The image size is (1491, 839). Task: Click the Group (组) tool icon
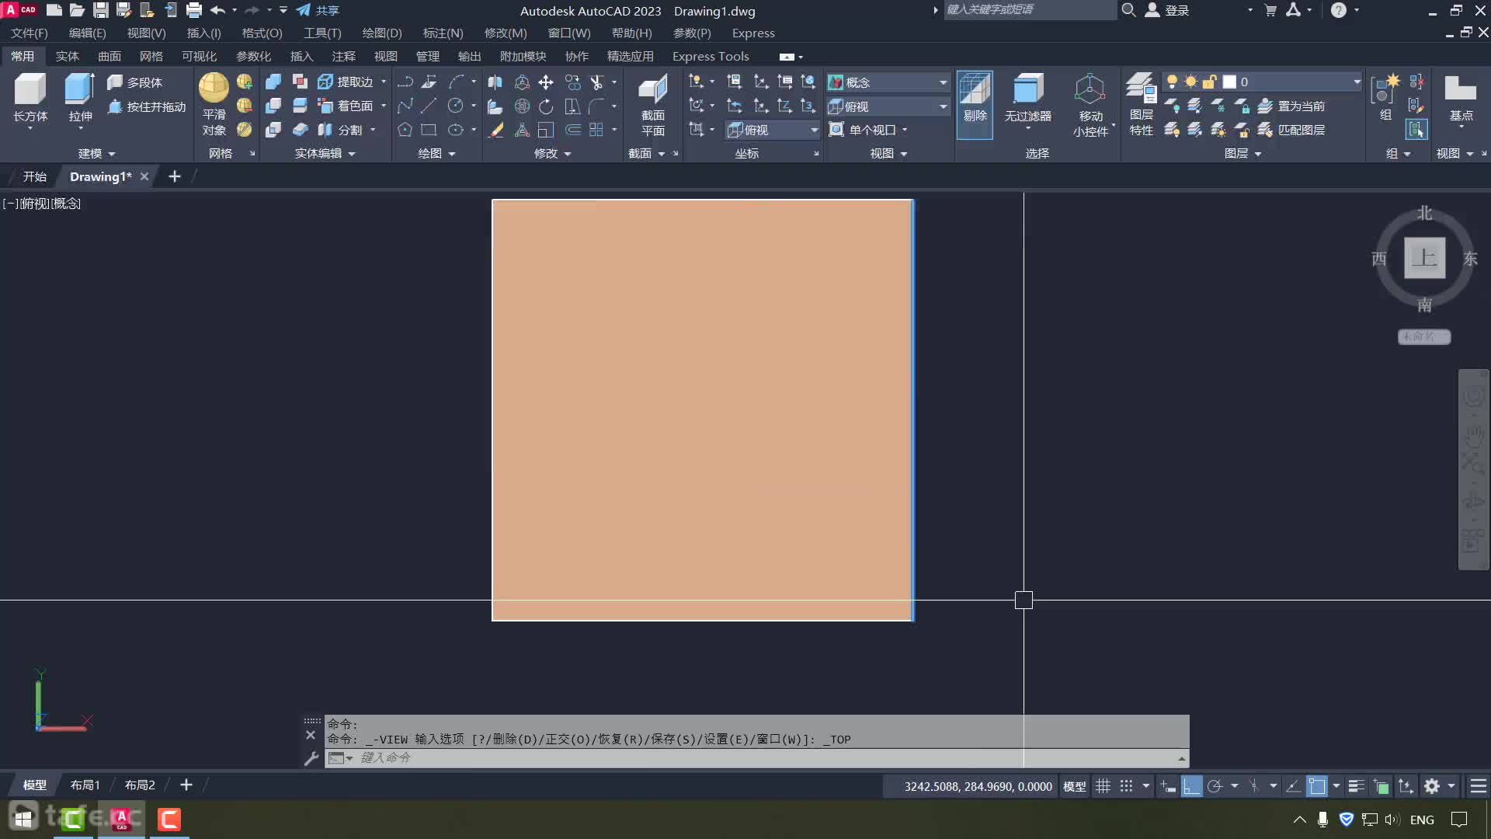pyautogui.click(x=1385, y=98)
